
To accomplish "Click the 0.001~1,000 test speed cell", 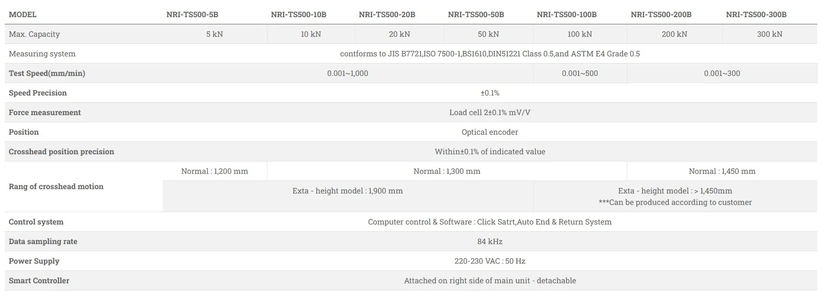I will [x=347, y=73].
